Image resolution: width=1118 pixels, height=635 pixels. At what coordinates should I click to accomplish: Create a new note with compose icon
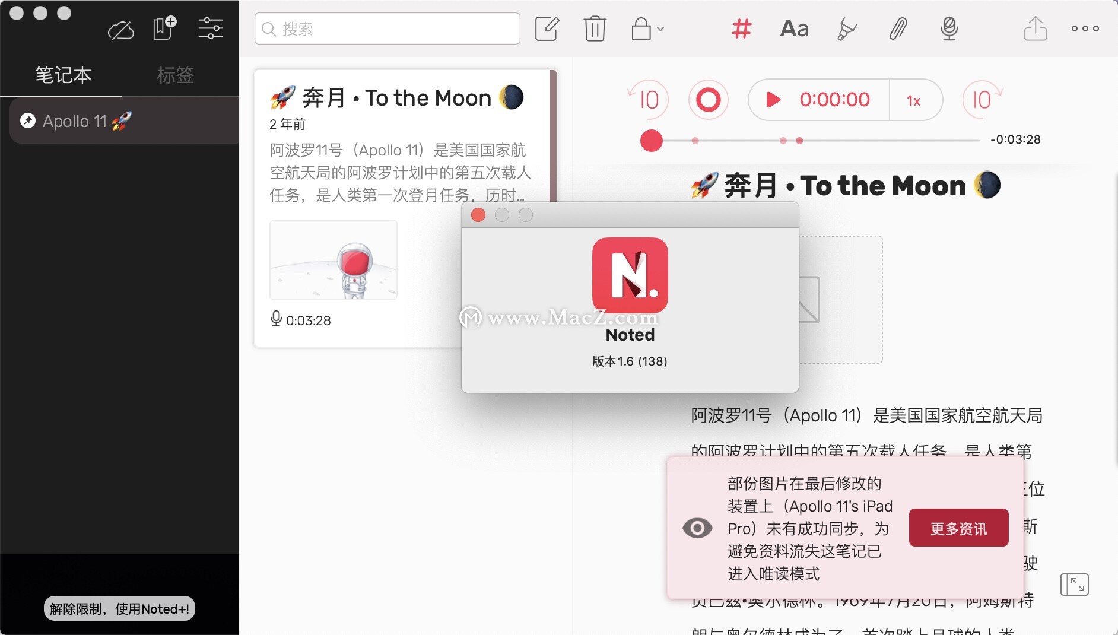(x=547, y=28)
